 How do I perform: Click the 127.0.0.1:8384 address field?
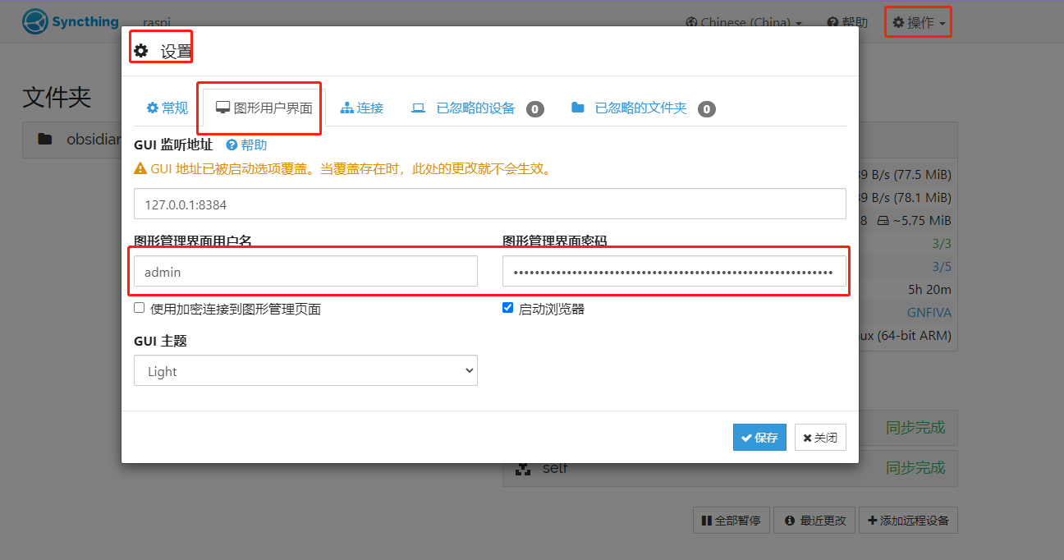(489, 204)
